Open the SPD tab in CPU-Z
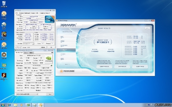Image resolution: width=172 pixels, height=107 pixels. click(x=37, y=13)
